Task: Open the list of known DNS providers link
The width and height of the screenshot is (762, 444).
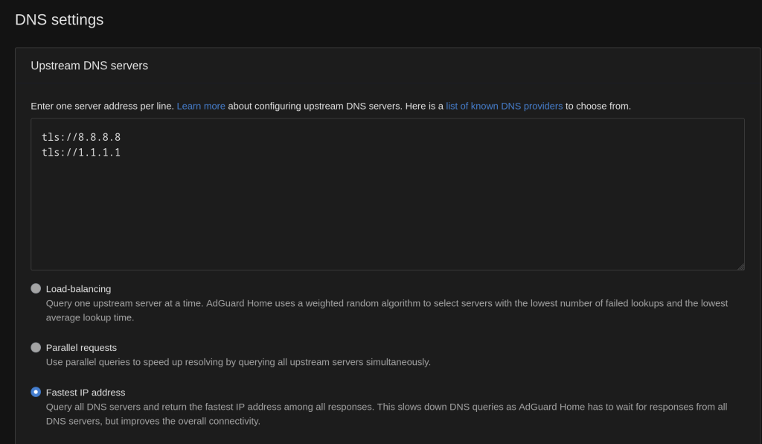Action: 504,106
